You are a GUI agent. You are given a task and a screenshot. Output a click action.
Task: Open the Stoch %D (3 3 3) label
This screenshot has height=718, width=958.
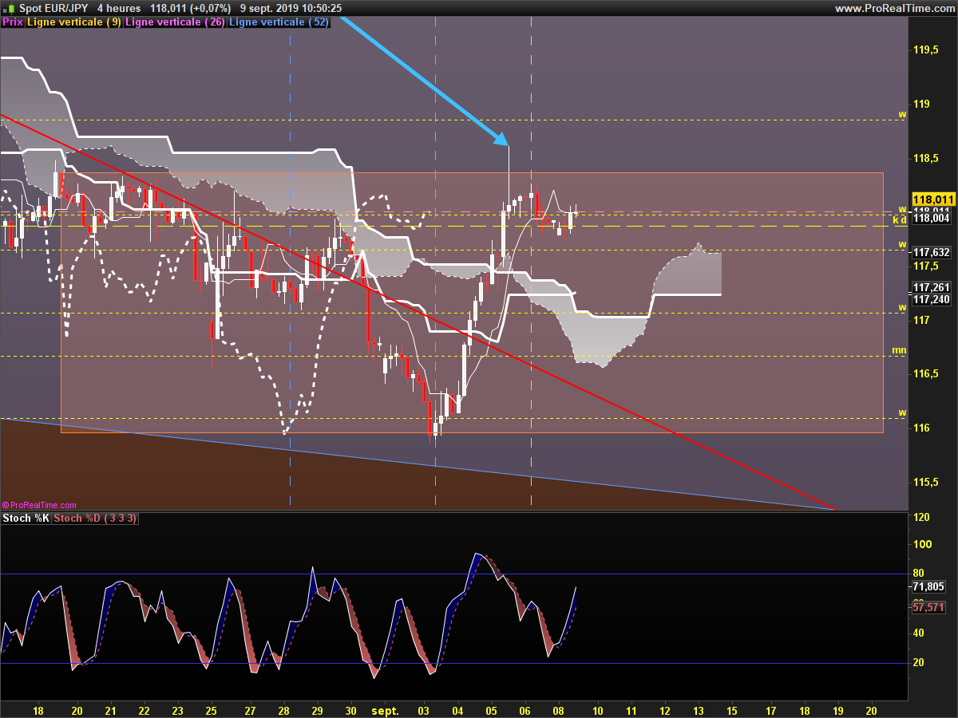pyautogui.click(x=96, y=519)
